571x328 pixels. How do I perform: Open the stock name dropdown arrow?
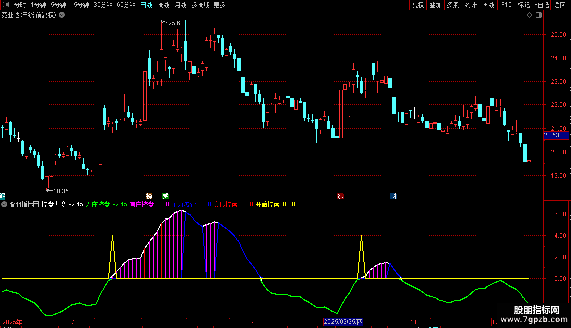click(62, 15)
